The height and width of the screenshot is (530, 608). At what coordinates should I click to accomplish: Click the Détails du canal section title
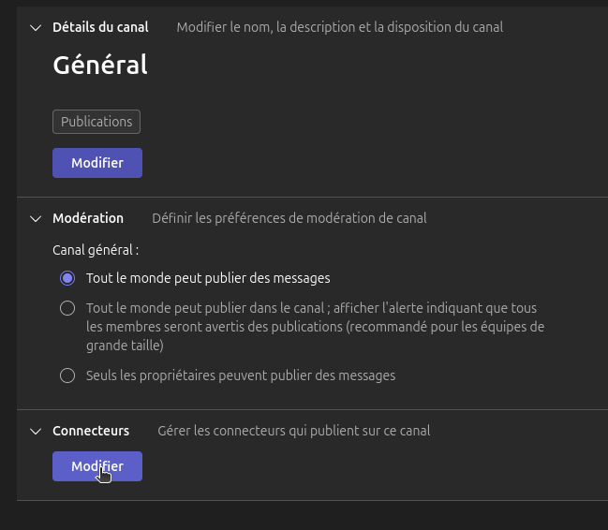click(100, 27)
